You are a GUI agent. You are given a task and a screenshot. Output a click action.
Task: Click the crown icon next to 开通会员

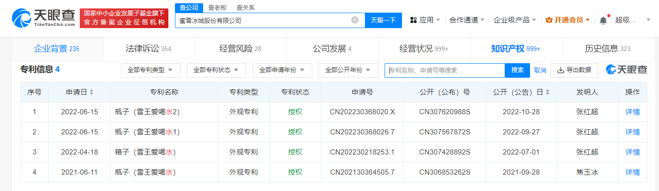[549, 20]
